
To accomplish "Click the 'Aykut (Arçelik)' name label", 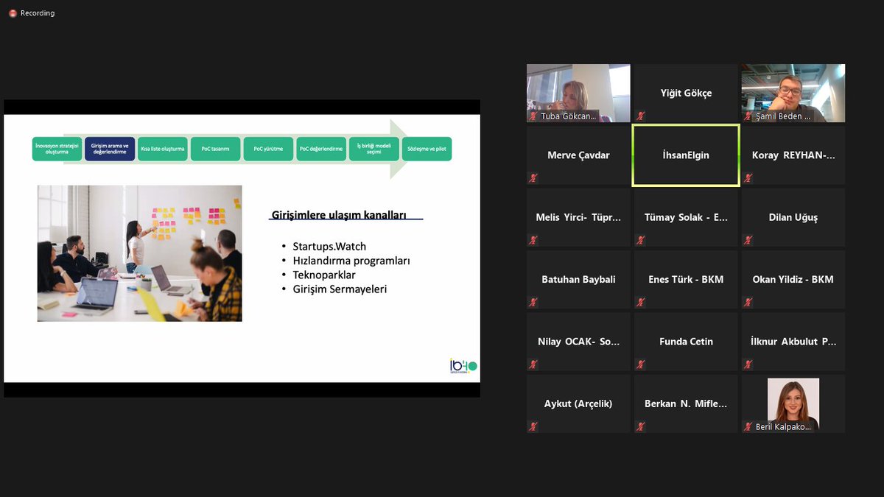I will tap(578, 403).
